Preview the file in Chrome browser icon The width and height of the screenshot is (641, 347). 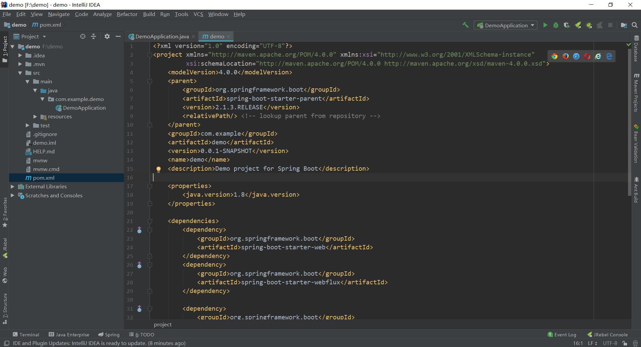(555, 56)
